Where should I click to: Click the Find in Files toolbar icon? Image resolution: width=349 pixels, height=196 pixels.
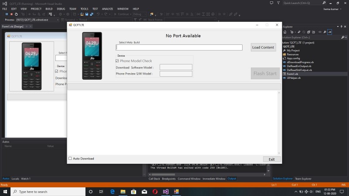[152, 14]
